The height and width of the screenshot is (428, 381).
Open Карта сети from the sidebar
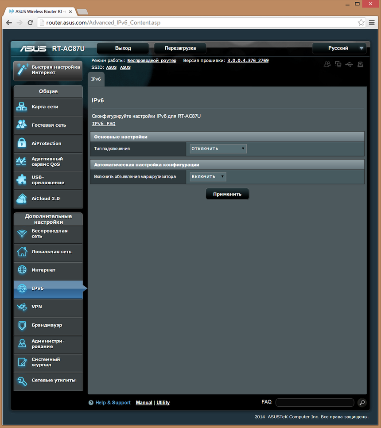coord(47,107)
